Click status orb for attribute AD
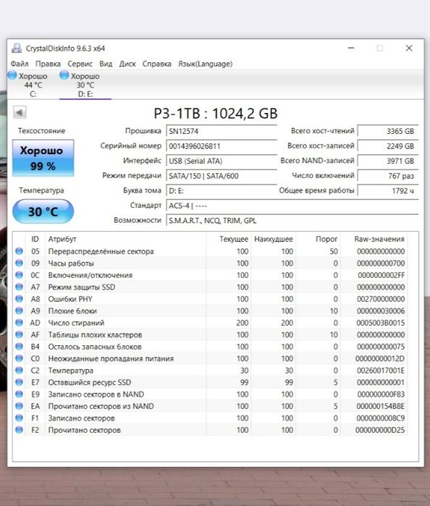Image resolution: width=430 pixels, height=506 pixels. click(19, 323)
